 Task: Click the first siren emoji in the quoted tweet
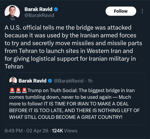pos(12,90)
